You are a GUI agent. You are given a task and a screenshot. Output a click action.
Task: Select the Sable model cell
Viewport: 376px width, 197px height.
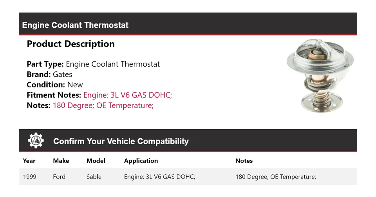(x=94, y=177)
